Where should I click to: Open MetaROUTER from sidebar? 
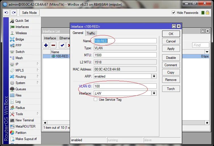pyautogui.click(x=25, y=126)
